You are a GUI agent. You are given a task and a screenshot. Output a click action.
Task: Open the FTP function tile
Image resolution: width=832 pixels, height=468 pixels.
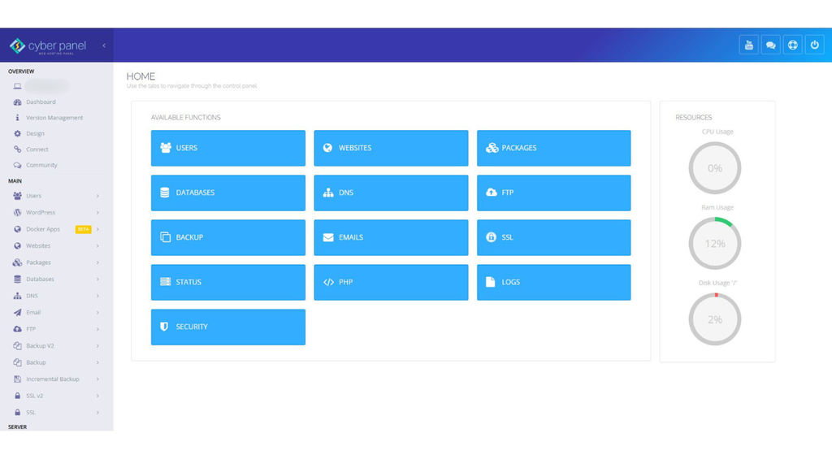[x=554, y=193]
